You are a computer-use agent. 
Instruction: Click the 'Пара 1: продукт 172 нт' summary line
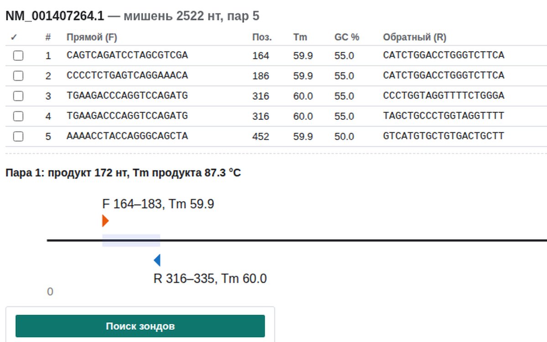click(x=123, y=173)
